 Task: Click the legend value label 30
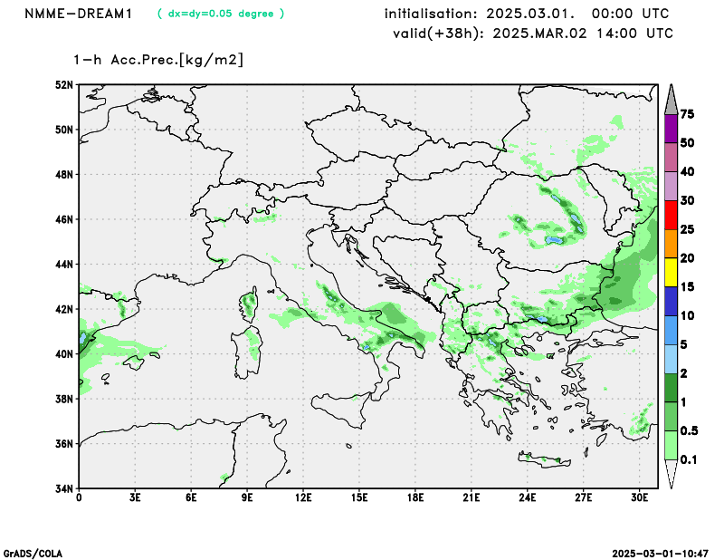[x=687, y=200]
